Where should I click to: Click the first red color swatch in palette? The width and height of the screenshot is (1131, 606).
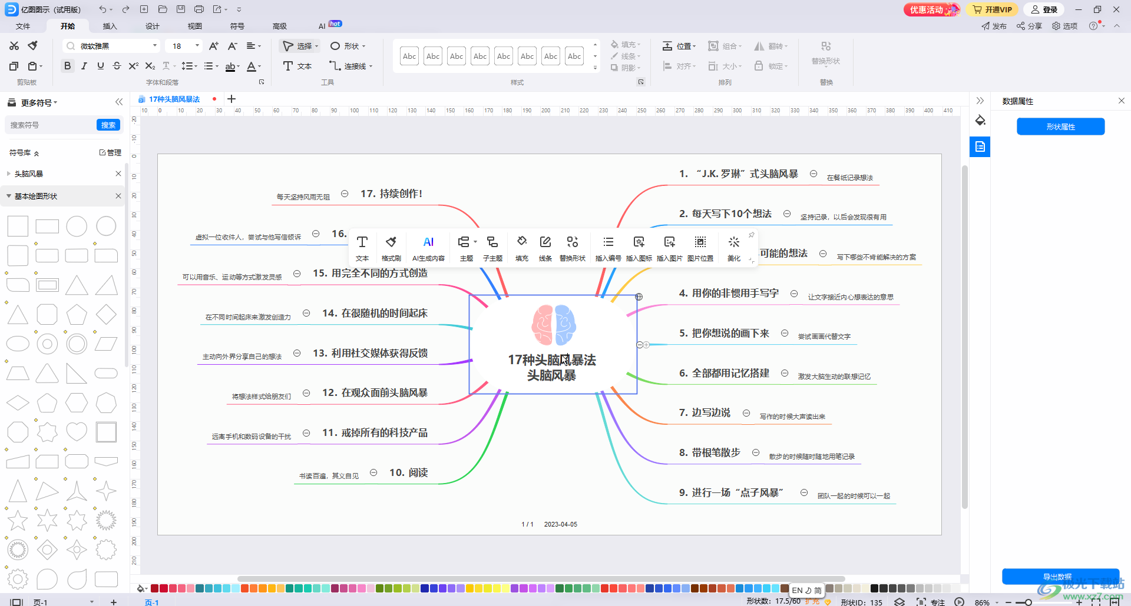[x=154, y=588]
